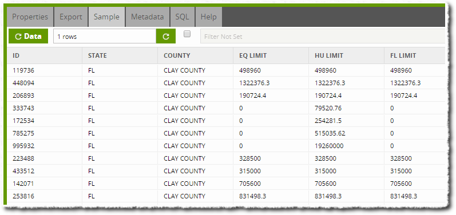Select ID cell 119736
Screen dimensions: 456x215
(23, 70)
